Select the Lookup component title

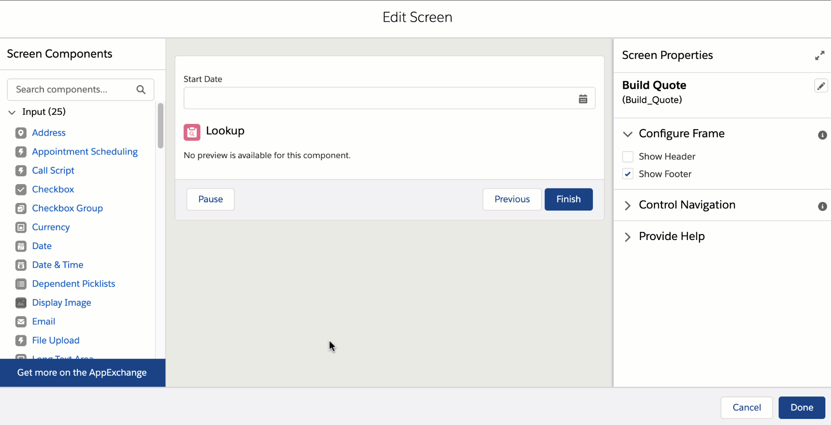[x=225, y=131]
